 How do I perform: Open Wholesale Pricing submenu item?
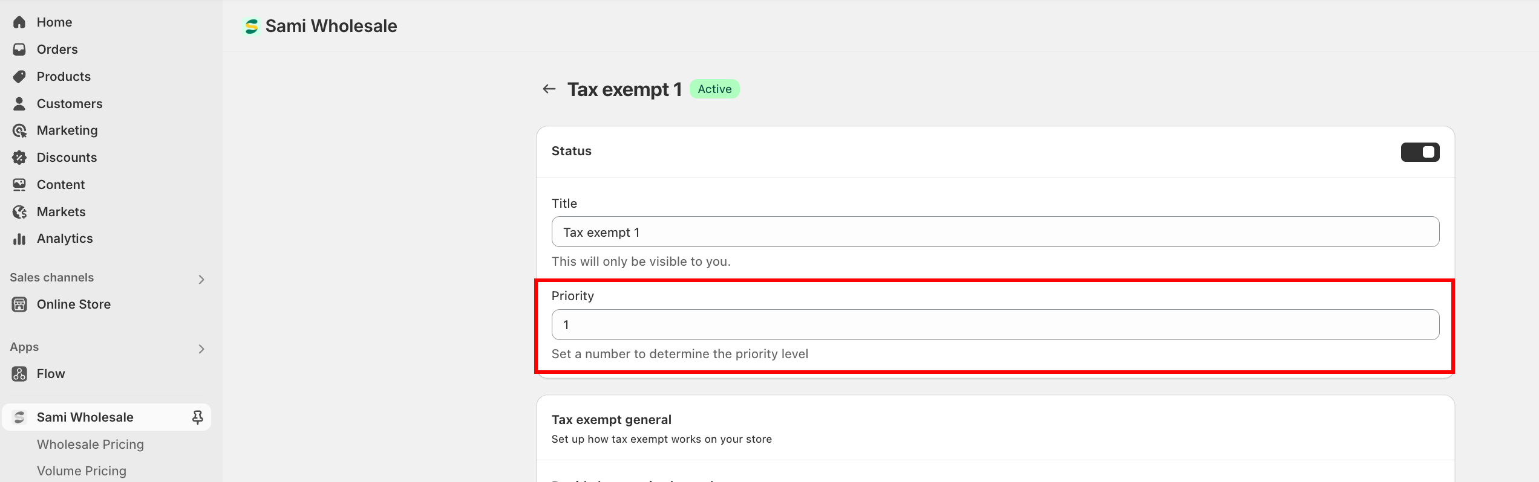point(90,445)
